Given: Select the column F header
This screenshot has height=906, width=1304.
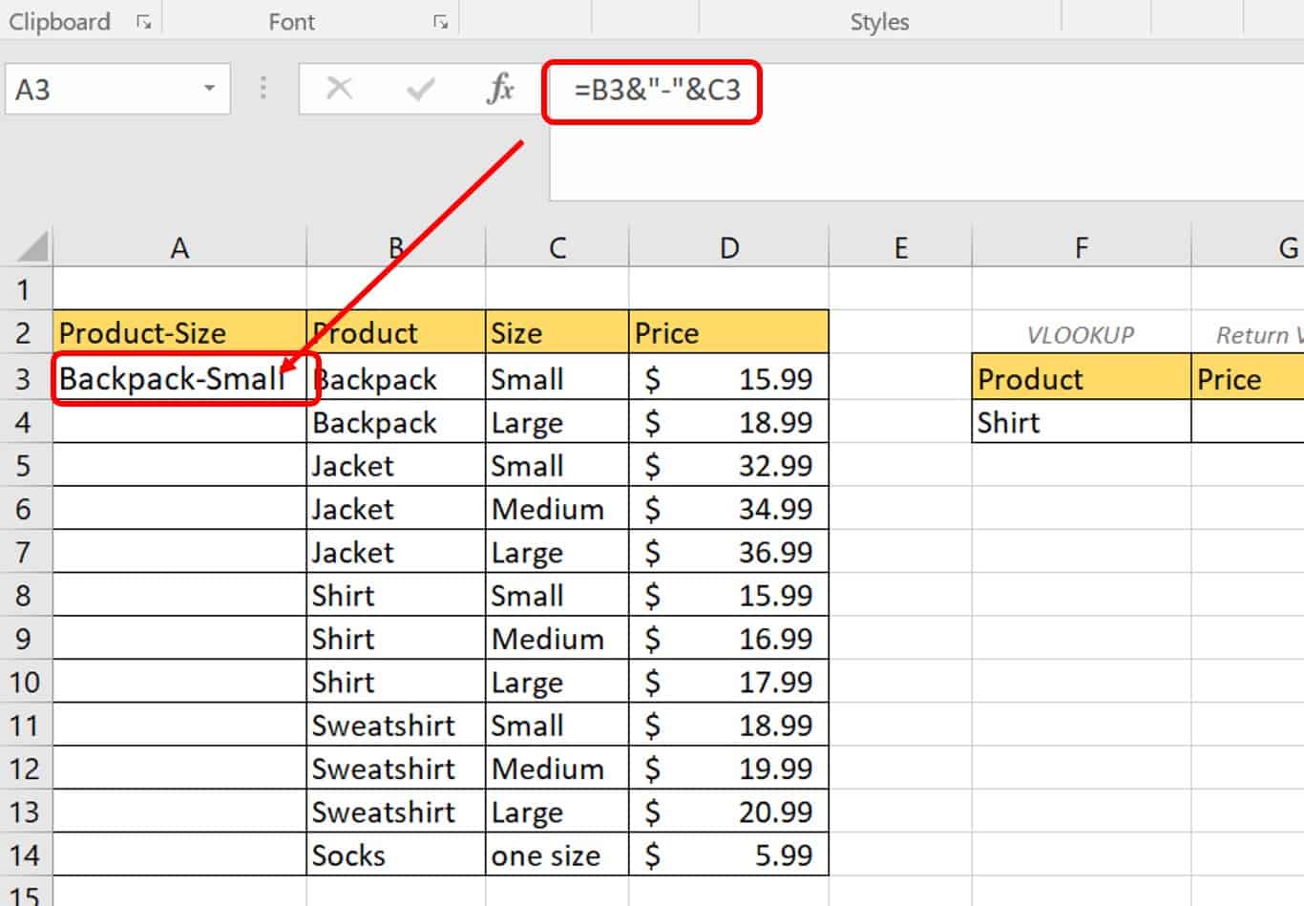Looking at the screenshot, I should click(x=1081, y=248).
